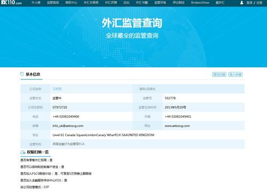Select the 基本信息 tab heading

pyautogui.click(x=33, y=74)
